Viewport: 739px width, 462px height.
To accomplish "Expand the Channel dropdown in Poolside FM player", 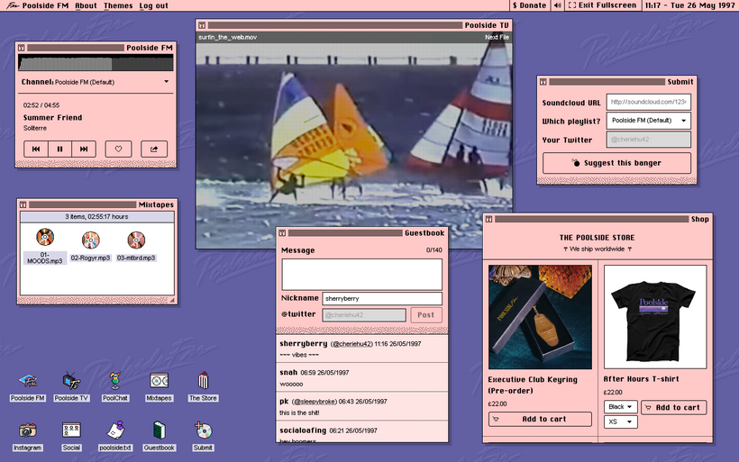I will click(x=167, y=82).
